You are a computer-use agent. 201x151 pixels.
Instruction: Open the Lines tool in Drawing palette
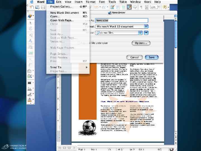(30, 76)
